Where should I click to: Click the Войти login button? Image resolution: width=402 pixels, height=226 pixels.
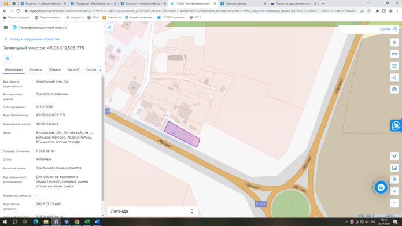click(x=388, y=29)
